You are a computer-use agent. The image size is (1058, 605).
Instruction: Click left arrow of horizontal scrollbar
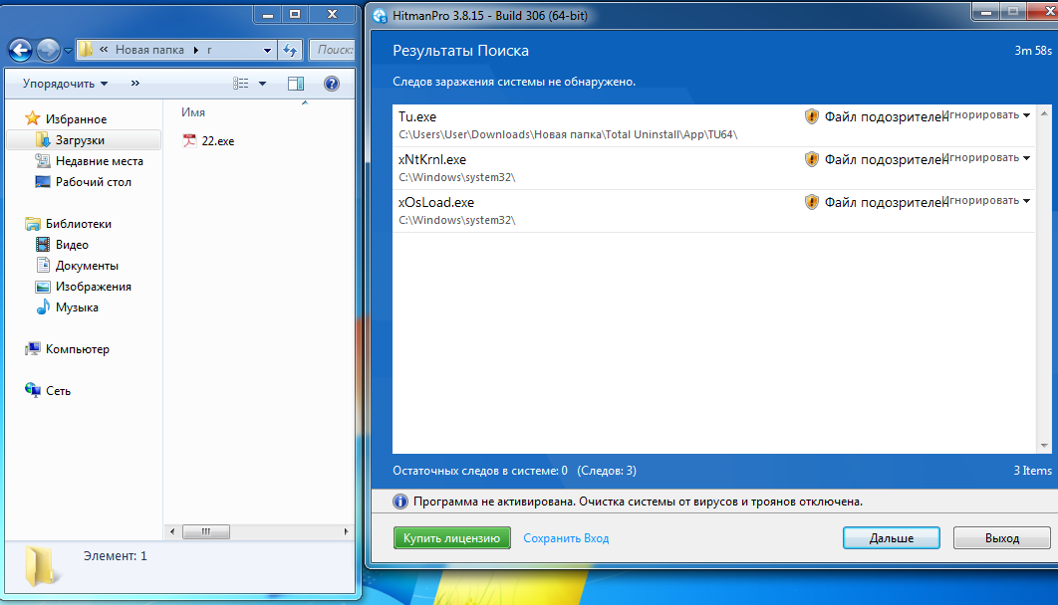point(172,531)
